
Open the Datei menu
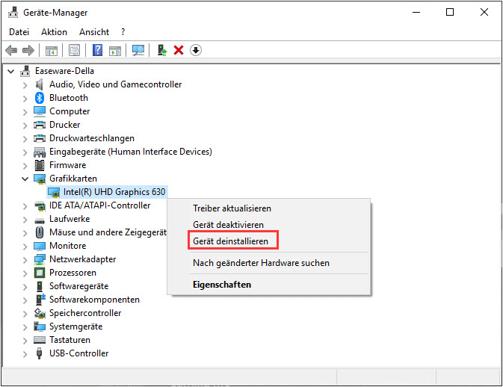coord(19,32)
